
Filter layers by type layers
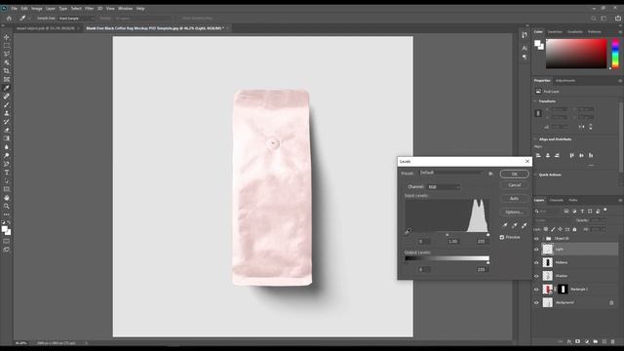582,212
